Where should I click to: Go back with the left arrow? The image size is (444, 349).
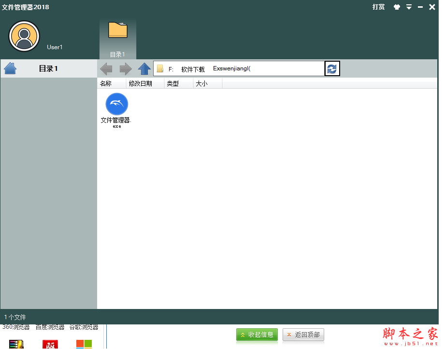tap(106, 68)
